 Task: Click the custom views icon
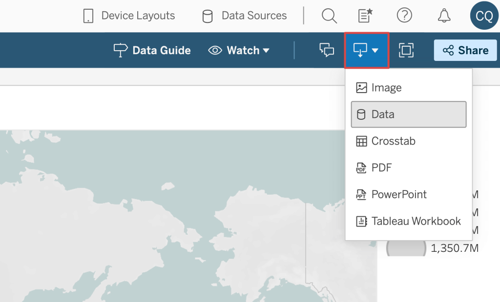(364, 16)
